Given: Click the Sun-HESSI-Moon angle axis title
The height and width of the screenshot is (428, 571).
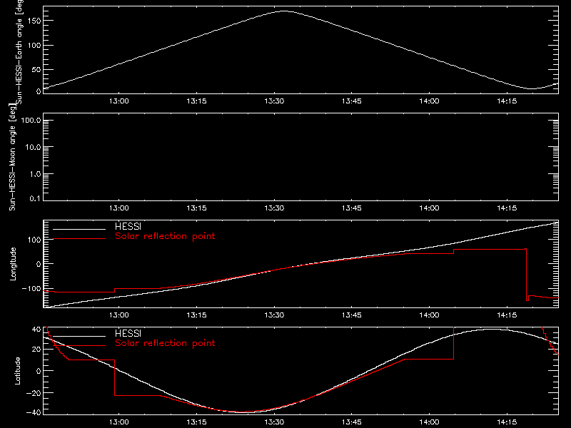Looking at the screenshot, I should (12, 157).
